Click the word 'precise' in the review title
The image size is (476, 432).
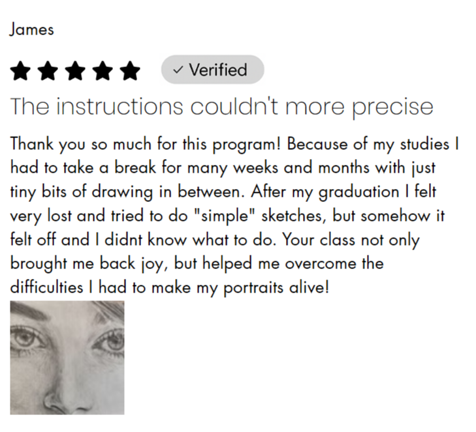point(392,108)
